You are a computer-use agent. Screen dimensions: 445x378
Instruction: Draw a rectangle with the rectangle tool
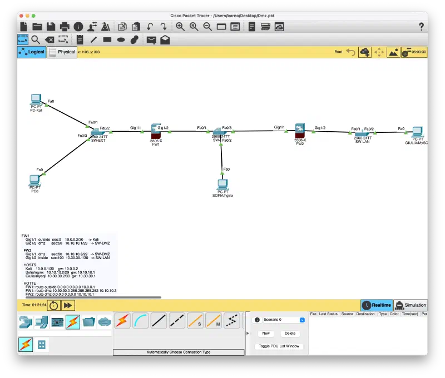(107, 39)
